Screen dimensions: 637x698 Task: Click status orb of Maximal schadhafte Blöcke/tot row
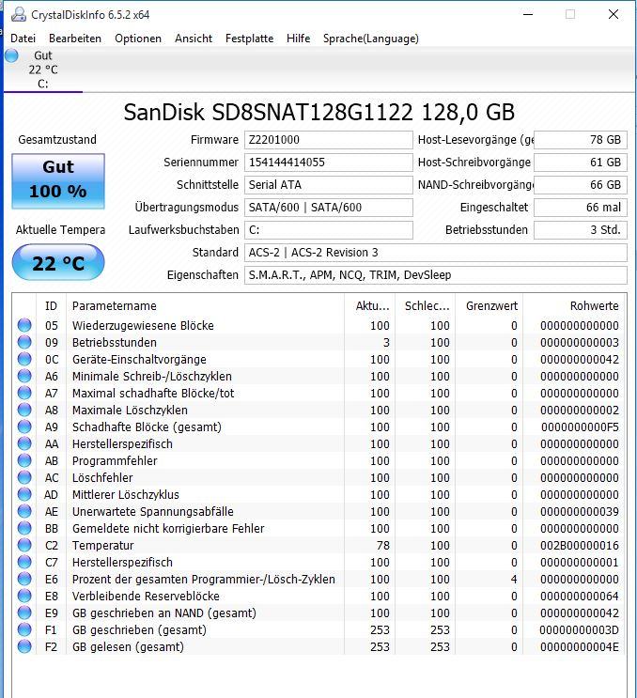(x=24, y=393)
